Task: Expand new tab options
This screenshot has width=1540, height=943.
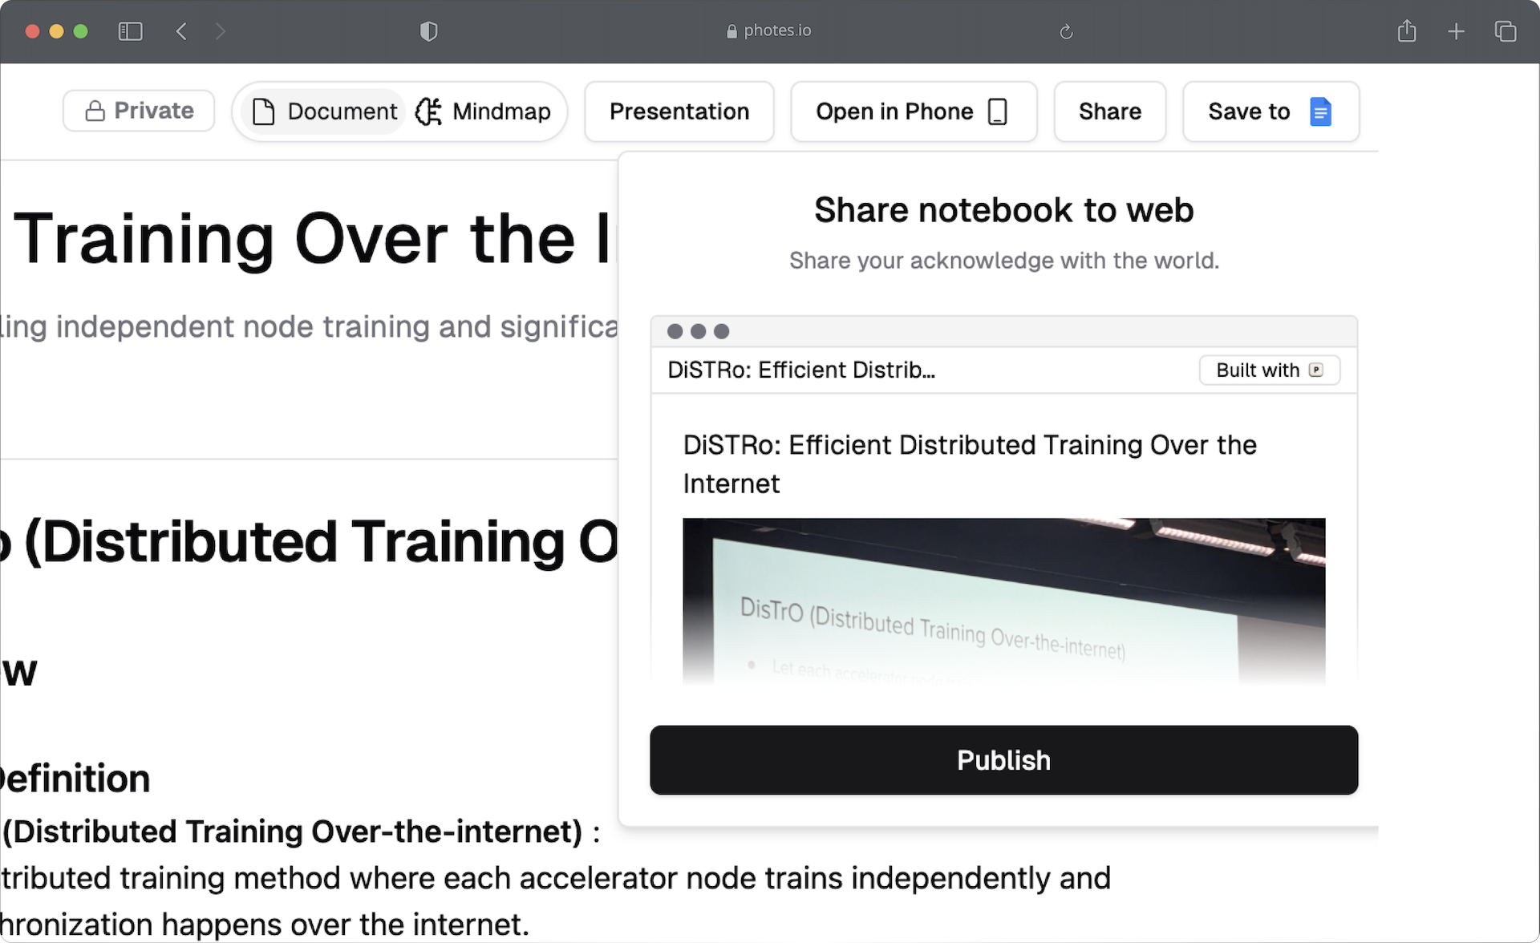Action: coord(1454,30)
